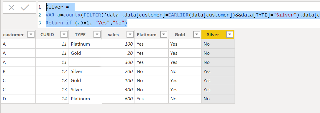Select sales cell with value 300
Image resolution: width=320 pixels, height=113 pixels.
118,62
